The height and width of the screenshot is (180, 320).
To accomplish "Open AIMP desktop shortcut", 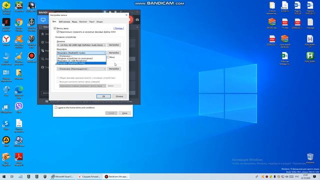I will click(6, 141).
